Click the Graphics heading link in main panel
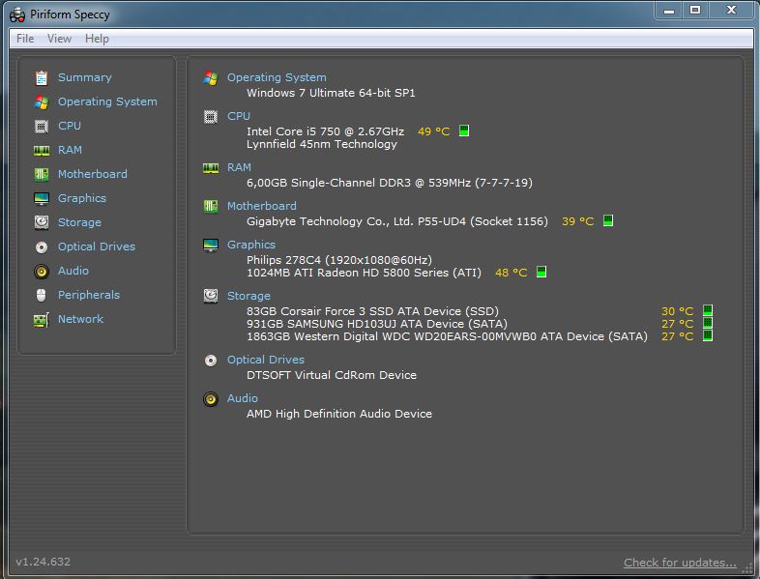760x579 pixels. coord(251,246)
